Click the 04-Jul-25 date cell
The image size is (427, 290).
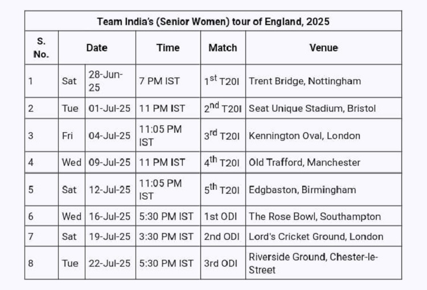(109, 136)
